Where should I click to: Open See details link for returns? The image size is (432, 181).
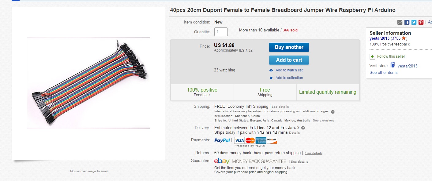(314, 153)
